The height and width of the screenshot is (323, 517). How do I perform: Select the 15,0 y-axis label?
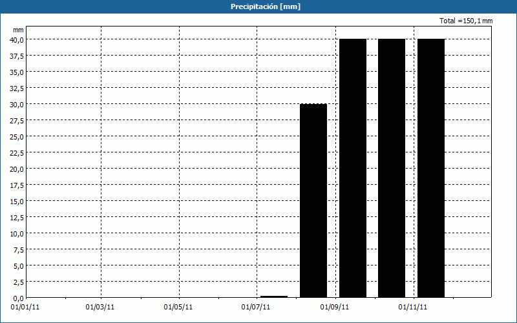click(17, 202)
